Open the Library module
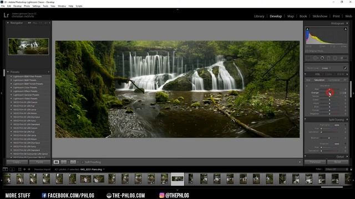Screen dimensions: 355x199 tap(259, 16)
